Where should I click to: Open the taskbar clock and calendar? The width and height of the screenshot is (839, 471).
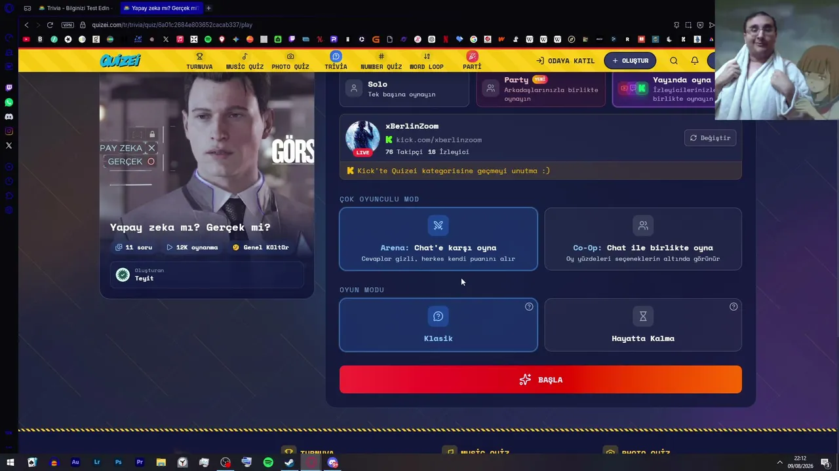click(800, 462)
